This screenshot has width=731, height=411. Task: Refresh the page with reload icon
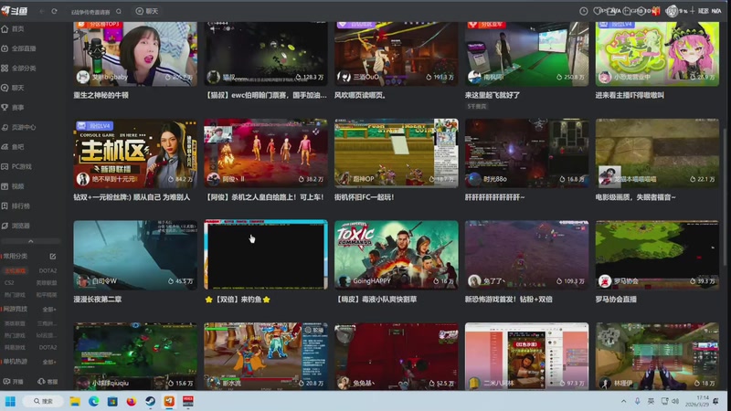[54, 11]
